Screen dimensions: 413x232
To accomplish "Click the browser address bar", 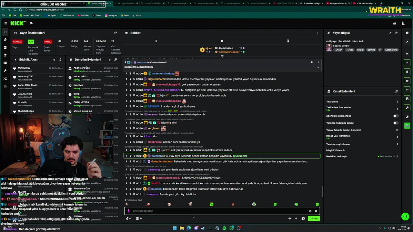I will [194, 10].
